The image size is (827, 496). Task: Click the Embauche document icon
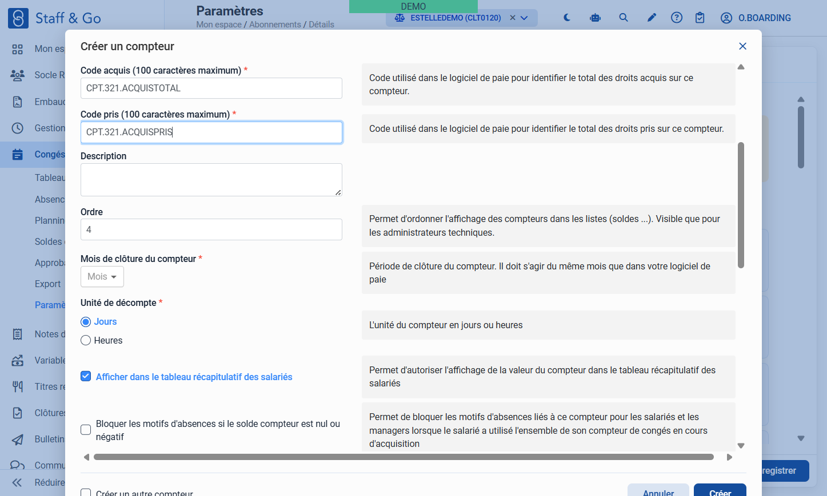18,102
